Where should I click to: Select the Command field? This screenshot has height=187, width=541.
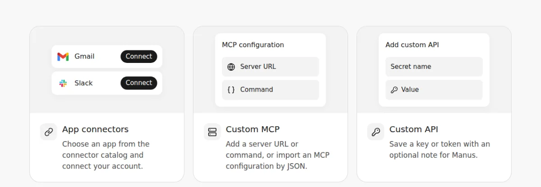[270, 90]
